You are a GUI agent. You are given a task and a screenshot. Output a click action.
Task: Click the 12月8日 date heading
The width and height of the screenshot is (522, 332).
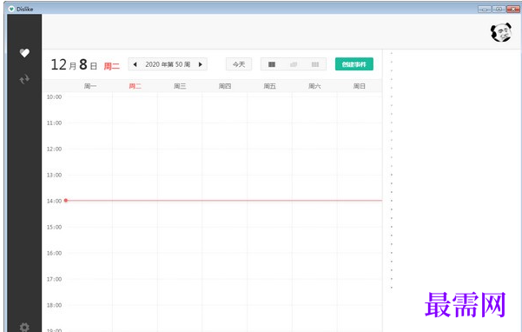[x=74, y=64]
